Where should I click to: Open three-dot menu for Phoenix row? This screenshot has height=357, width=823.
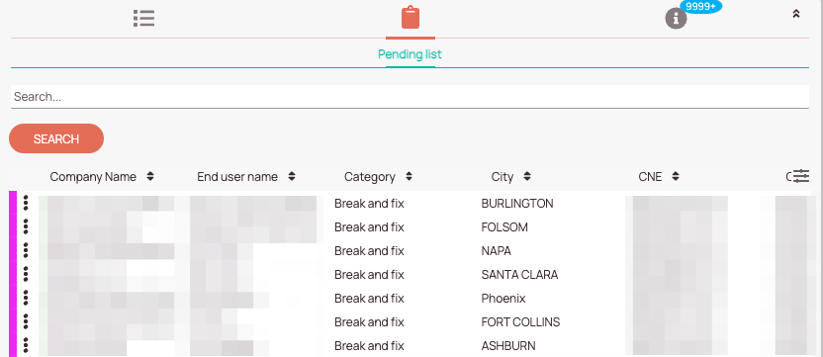coord(26,298)
